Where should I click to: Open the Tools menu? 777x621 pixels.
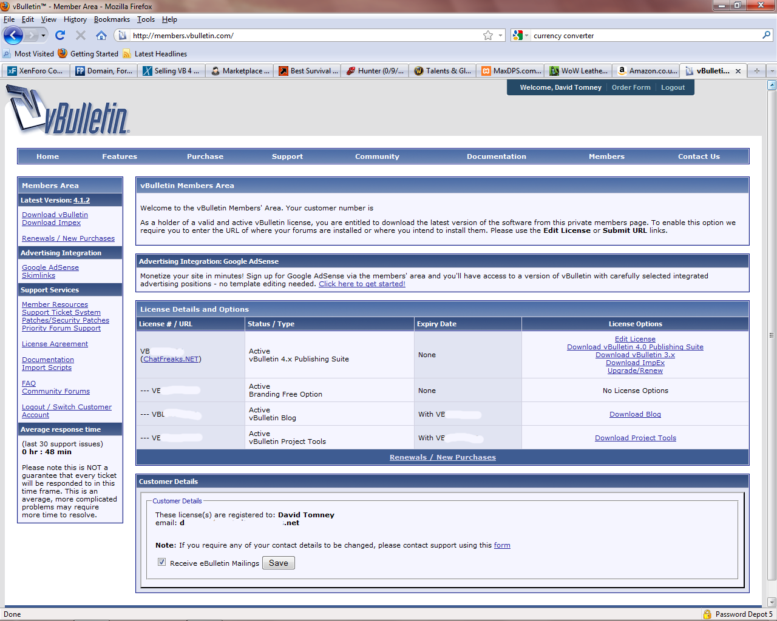point(146,19)
